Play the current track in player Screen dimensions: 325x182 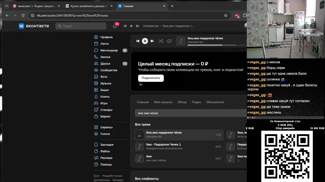coord(145,41)
